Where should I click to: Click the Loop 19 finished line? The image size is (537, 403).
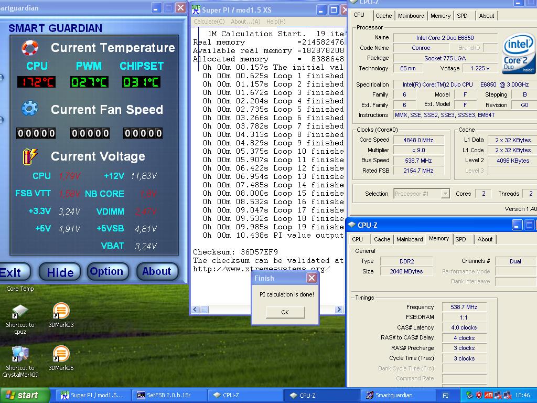tap(273, 227)
